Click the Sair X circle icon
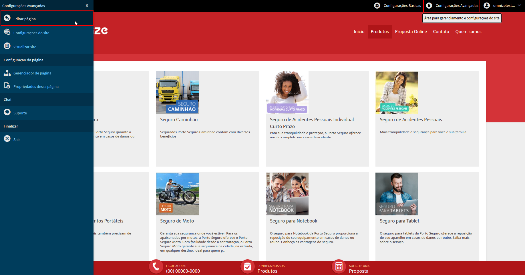 coord(7,139)
